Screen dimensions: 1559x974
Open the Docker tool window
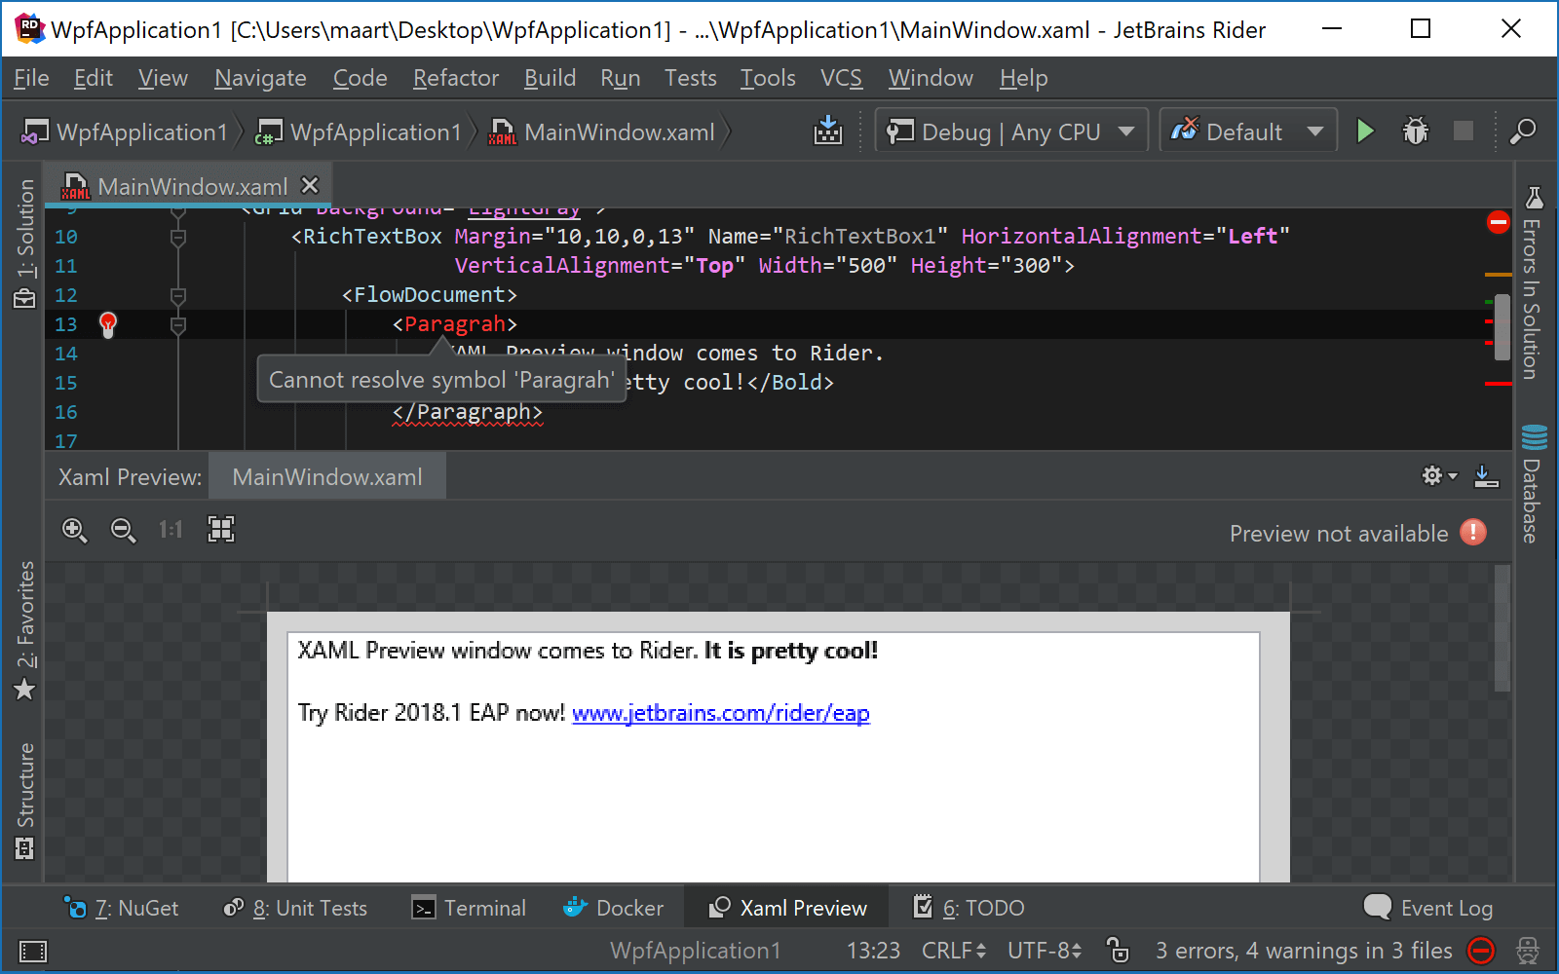click(614, 908)
